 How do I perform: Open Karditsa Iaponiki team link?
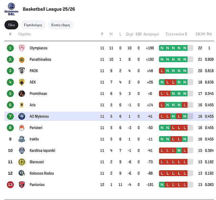42,150
